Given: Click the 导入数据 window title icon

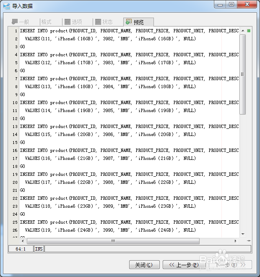Looking at the screenshot, I should click(7, 6).
